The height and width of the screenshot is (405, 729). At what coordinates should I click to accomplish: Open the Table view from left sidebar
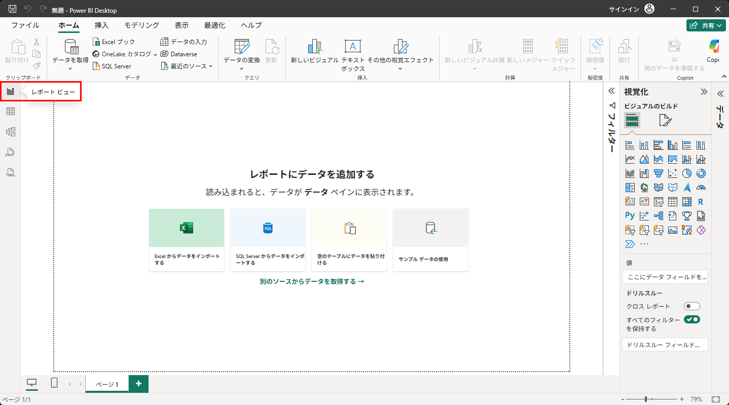point(10,112)
